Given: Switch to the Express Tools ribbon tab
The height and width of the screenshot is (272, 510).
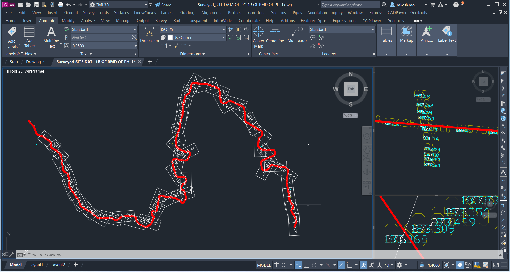Looking at the screenshot, I should coord(344,20).
